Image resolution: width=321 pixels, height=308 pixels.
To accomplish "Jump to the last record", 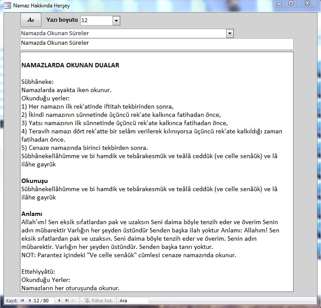I will [67, 301].
